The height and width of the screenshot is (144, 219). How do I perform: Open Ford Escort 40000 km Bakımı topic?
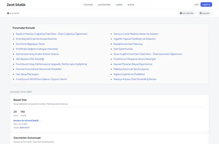41,79
